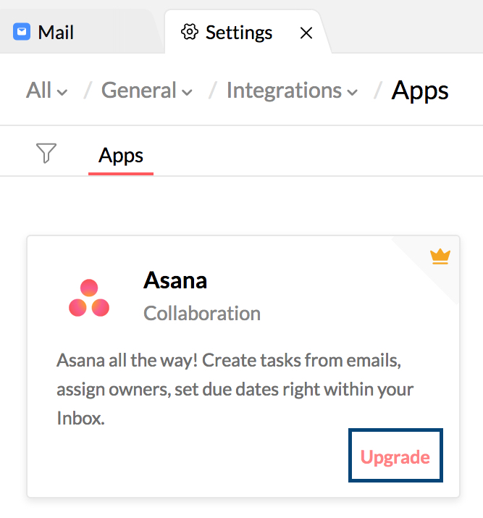Image resolution: width=483 pixels, height=518 pixels.
Task: Click the Collaboration category label
Action: [x=202, y=313]
